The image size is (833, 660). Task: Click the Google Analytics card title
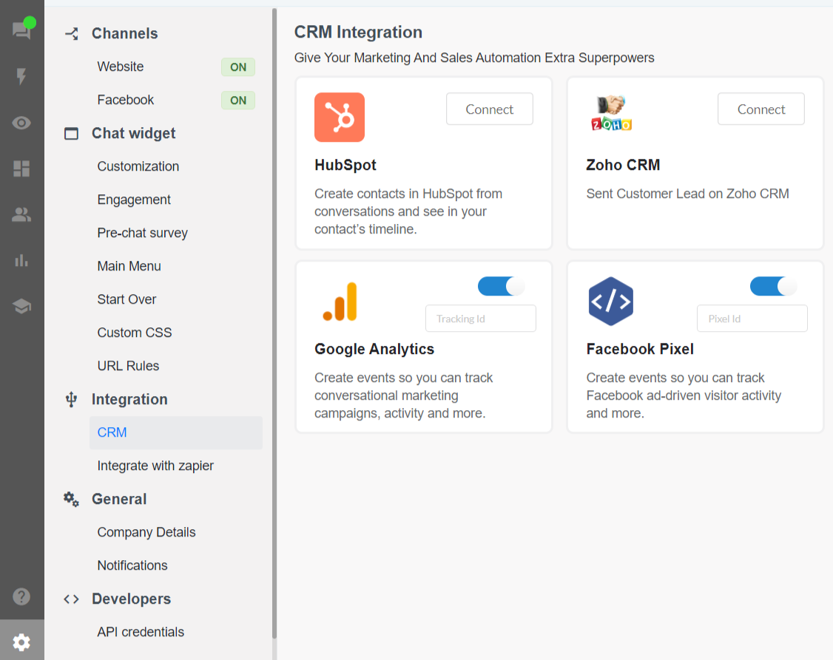click(374, 349)
